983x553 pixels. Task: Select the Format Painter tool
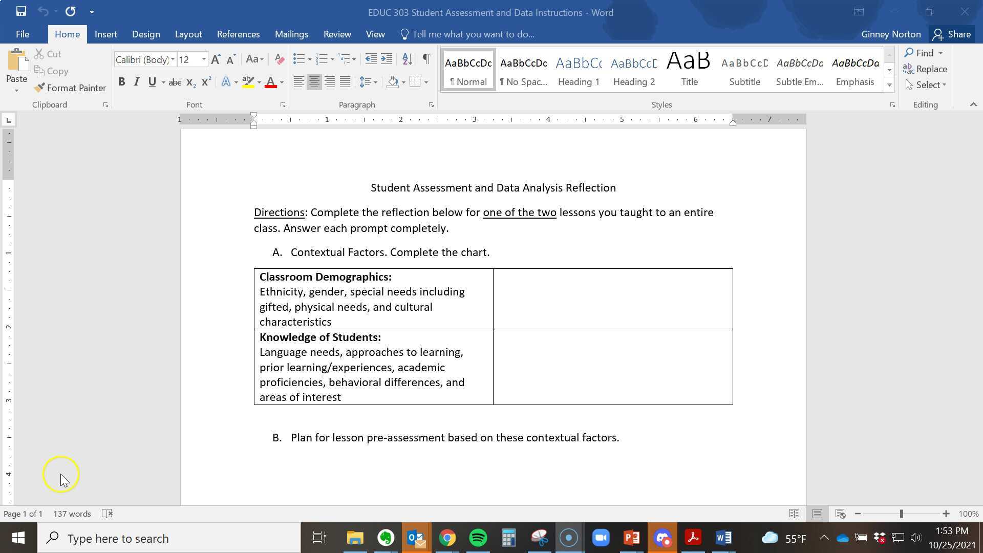click(x=70, y=88)
